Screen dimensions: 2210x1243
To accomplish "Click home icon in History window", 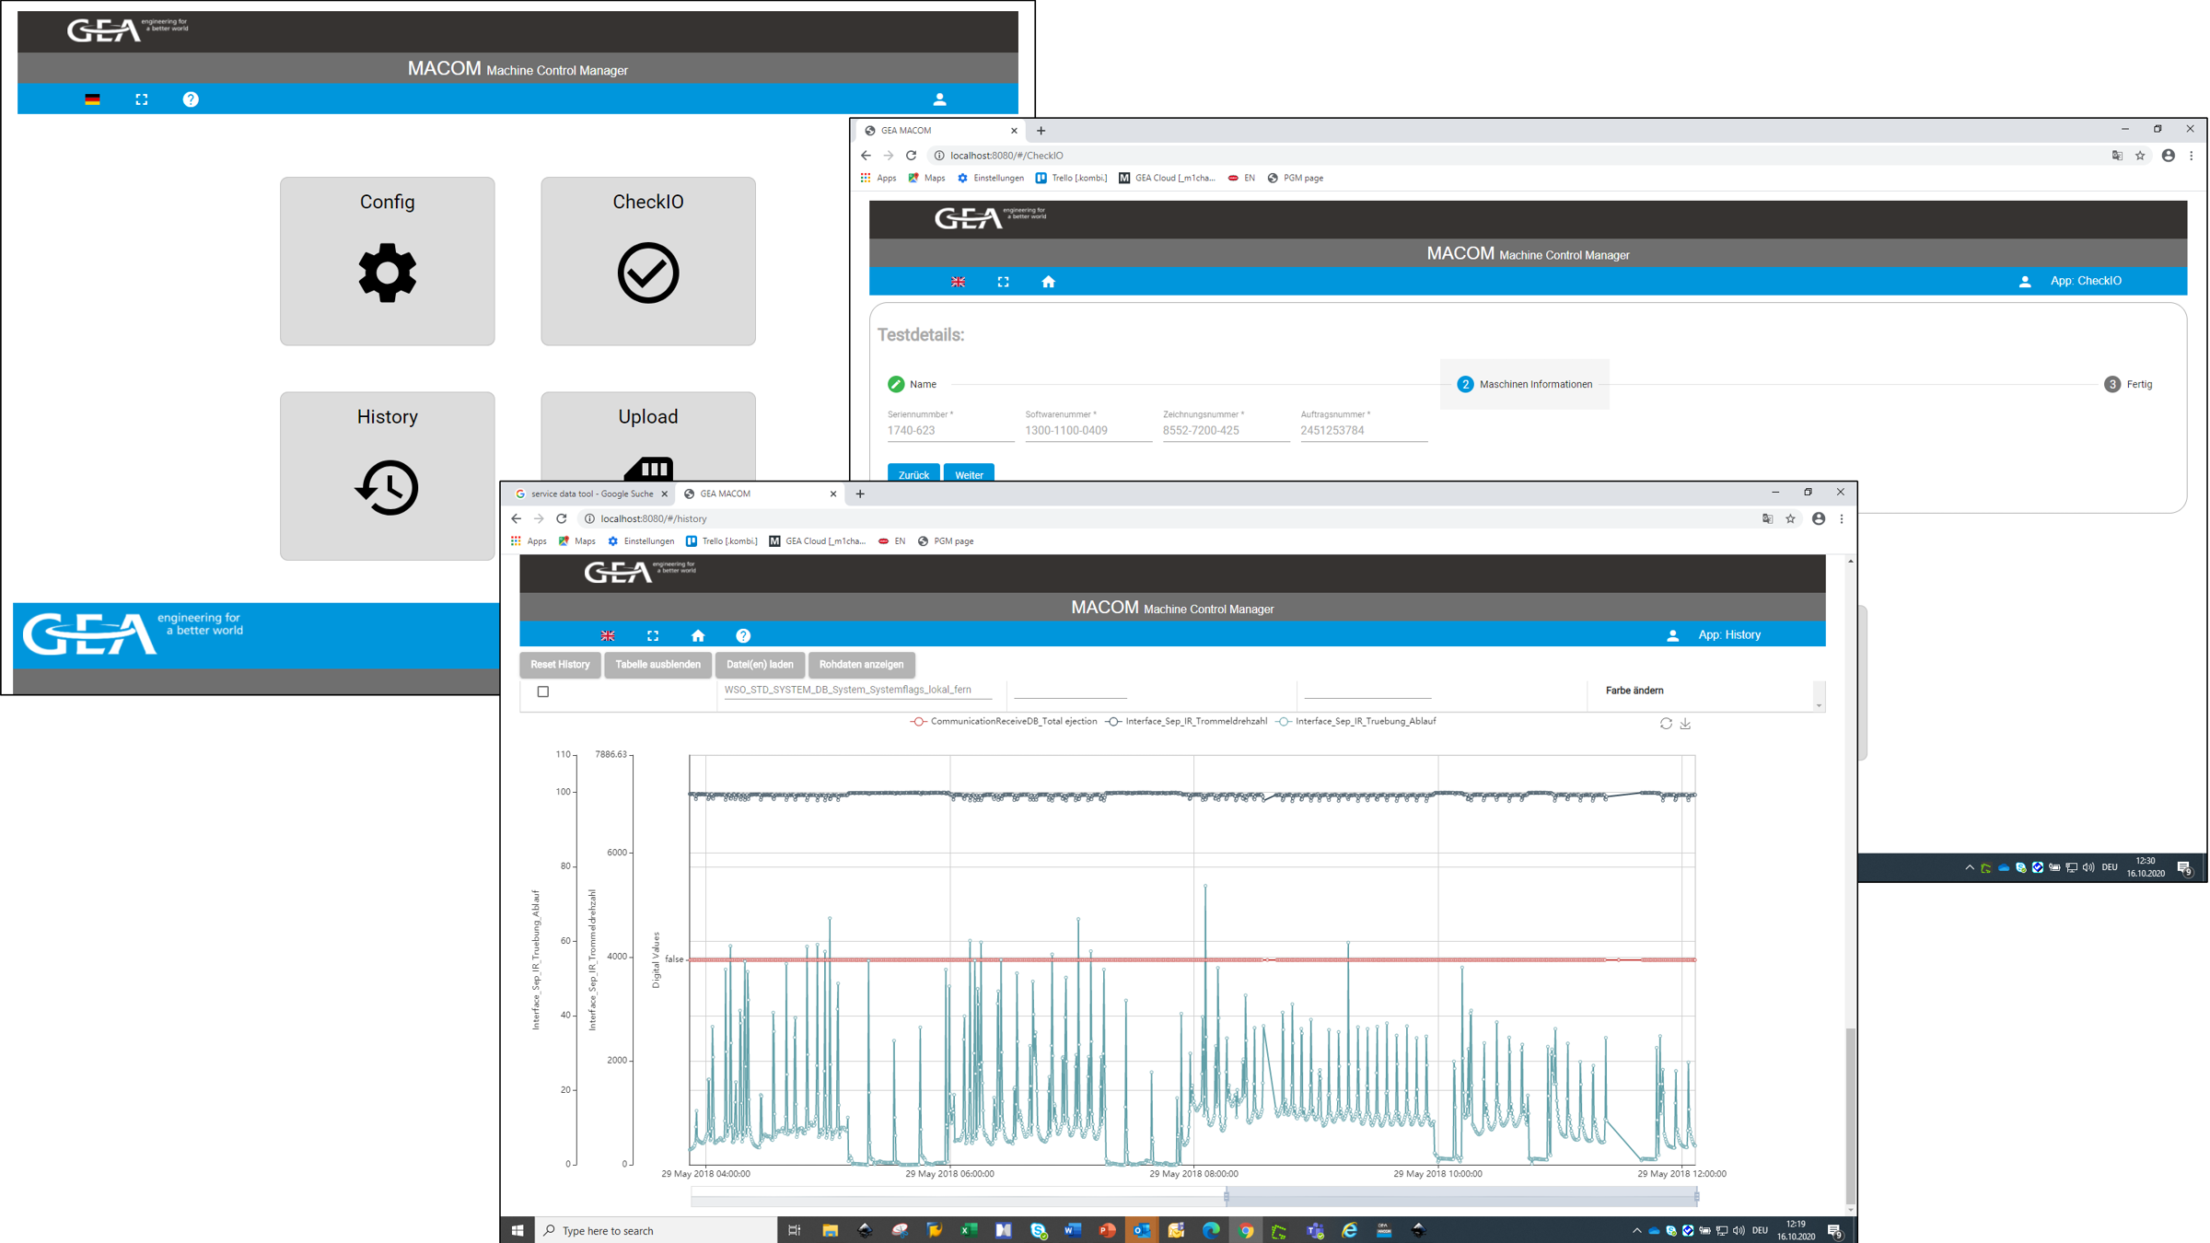I will coord(698,635).
